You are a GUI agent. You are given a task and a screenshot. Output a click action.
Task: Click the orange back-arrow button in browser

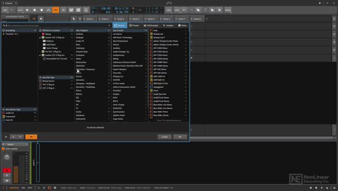tap(31, 137)
